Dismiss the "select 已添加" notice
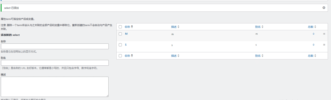The width and height of the screenshot is (331, 100). (324, 8)
